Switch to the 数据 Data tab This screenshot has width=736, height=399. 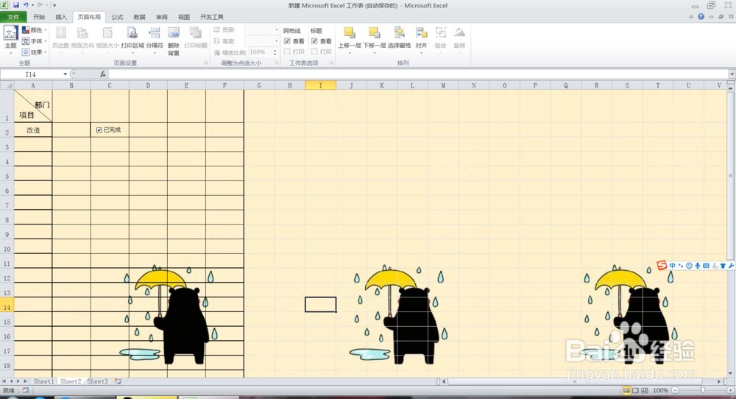click(139, 17)
